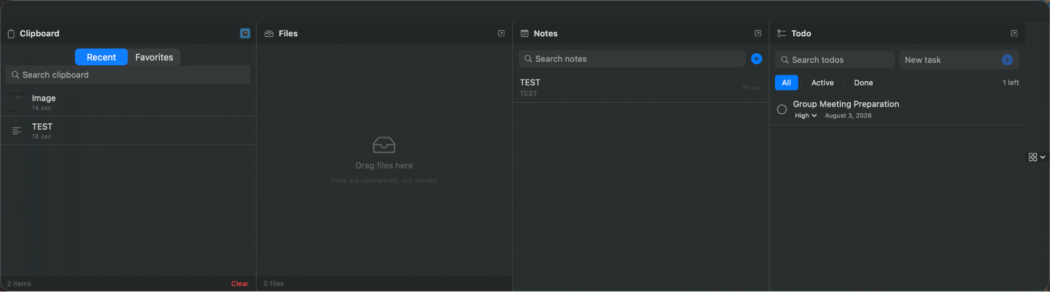Screen dimensions: 1050x292
Task: Show Active todos filter
Action: click(822, 83)
